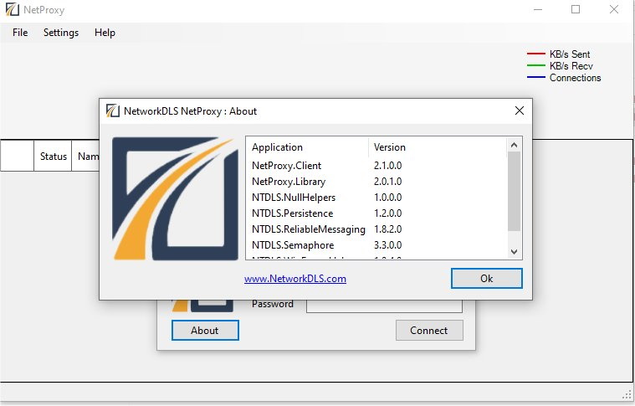Click the About dialog title bar icon
635x406 pixels.
113,110
